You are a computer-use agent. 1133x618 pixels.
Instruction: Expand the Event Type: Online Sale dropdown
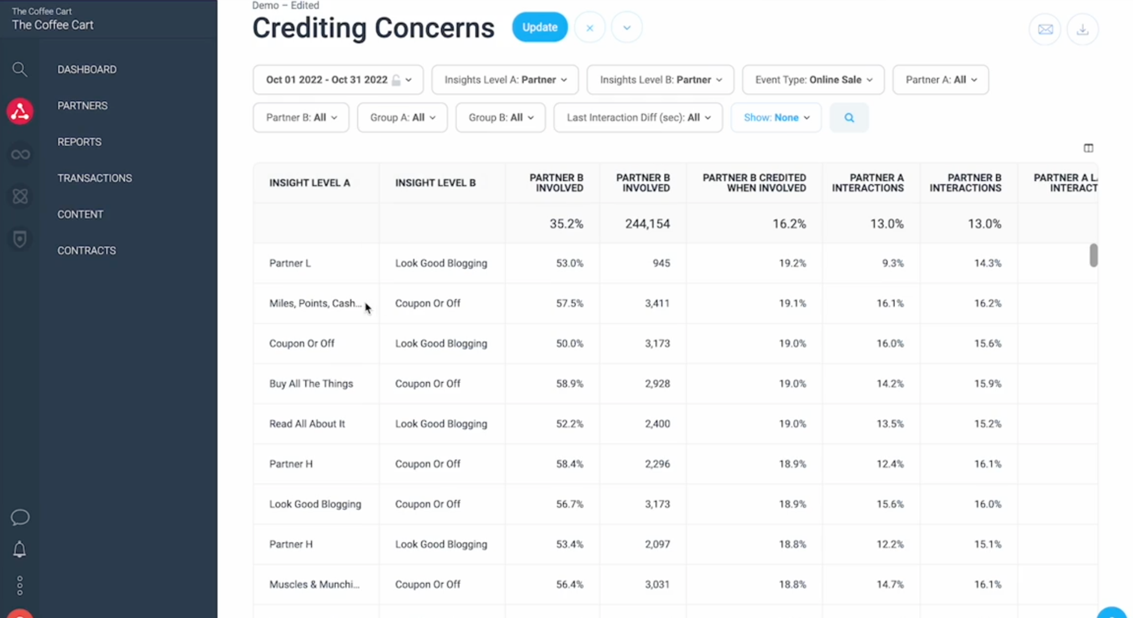pos(813,80)
